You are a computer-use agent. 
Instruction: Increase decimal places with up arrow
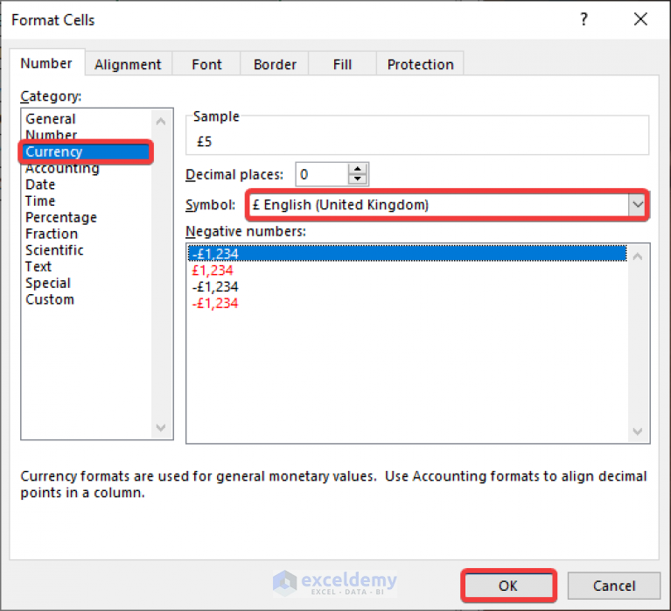(x=358, y=169)
